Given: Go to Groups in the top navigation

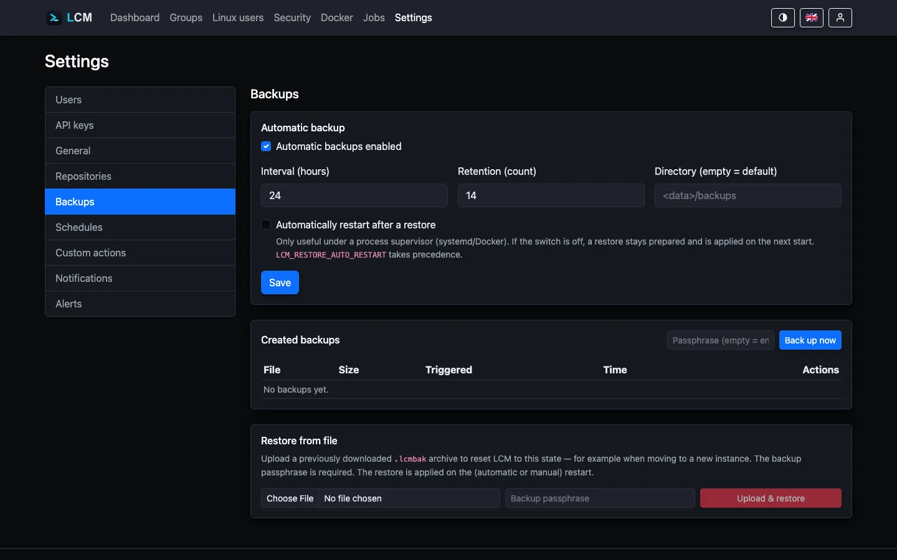Looking at the screenshot, I should [186, 17].
